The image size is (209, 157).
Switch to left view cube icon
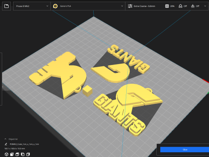click(x=23, y=154)
